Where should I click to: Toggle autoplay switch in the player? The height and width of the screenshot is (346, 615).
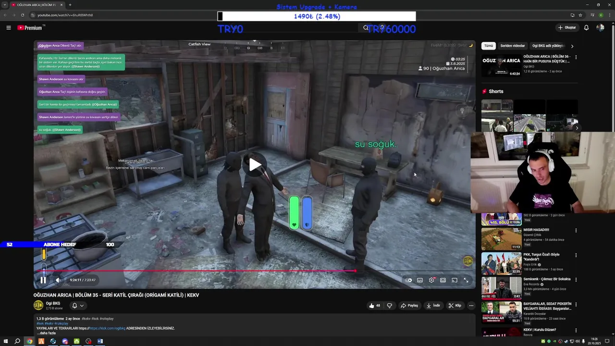[409, 280]
